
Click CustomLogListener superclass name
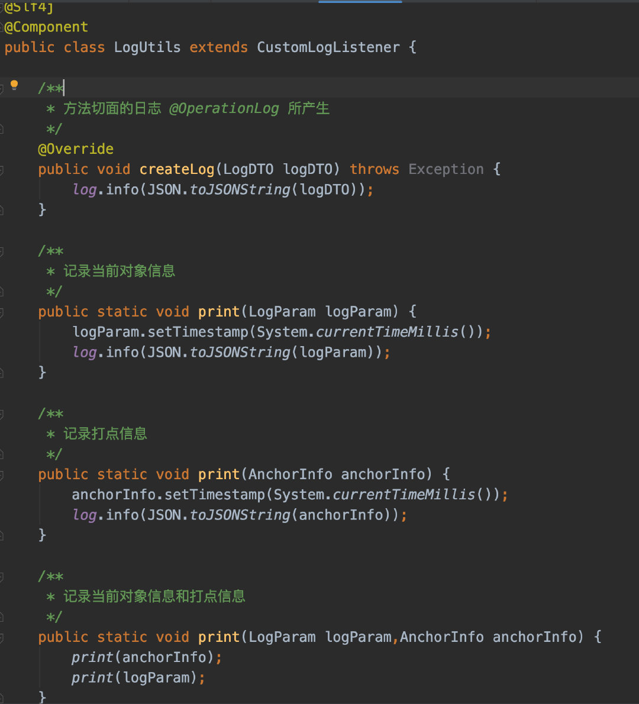328,47
